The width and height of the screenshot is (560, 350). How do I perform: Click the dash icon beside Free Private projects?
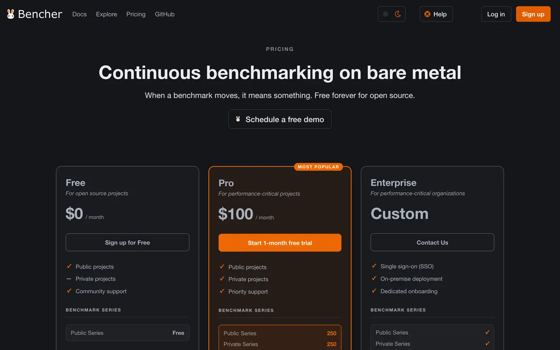69,279
